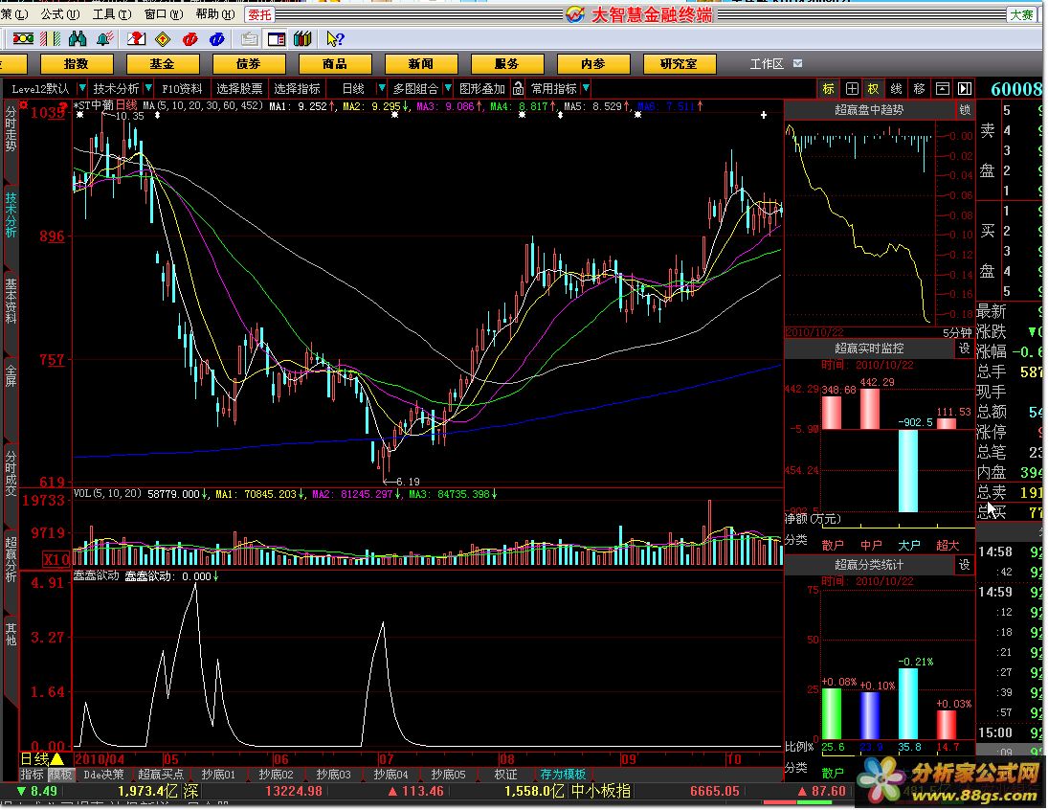Click the red circular info icon
This screenshot has height=810, width=1048.
click(190, 39)
